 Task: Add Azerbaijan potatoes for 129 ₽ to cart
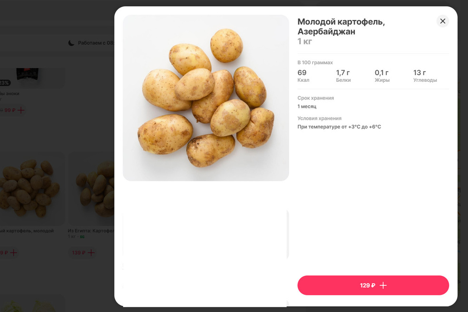[373, 285]
